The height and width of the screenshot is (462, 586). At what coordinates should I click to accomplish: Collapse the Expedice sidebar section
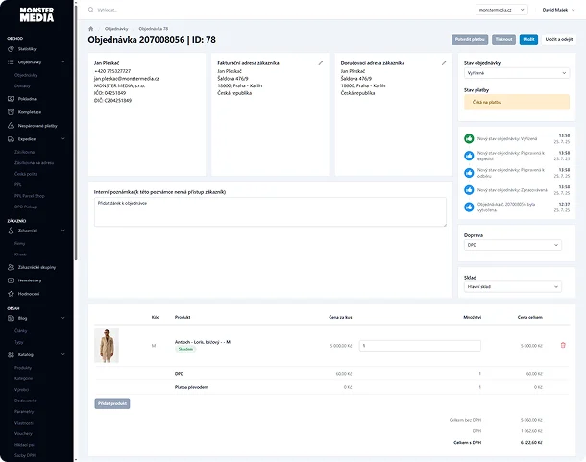(x=61, y=138)
